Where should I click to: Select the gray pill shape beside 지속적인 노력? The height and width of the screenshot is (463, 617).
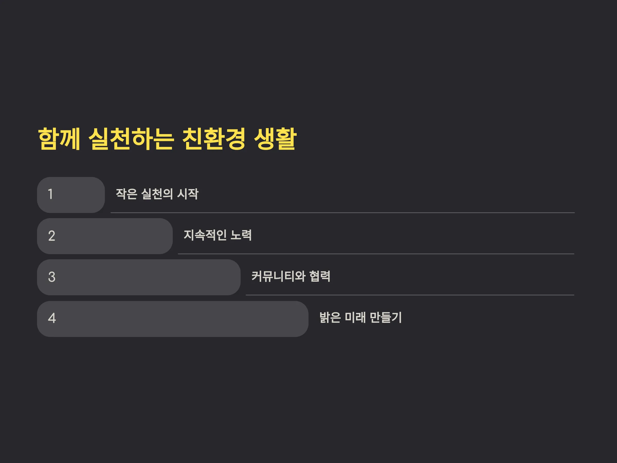[x=105, y=236]
